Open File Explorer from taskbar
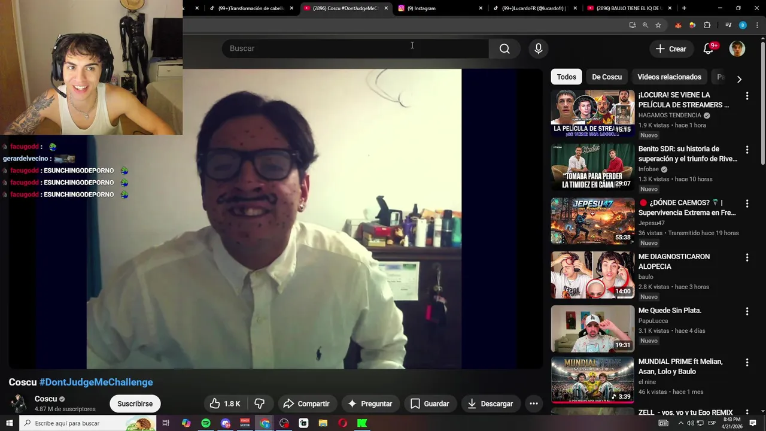 click(x=323, y=423)
